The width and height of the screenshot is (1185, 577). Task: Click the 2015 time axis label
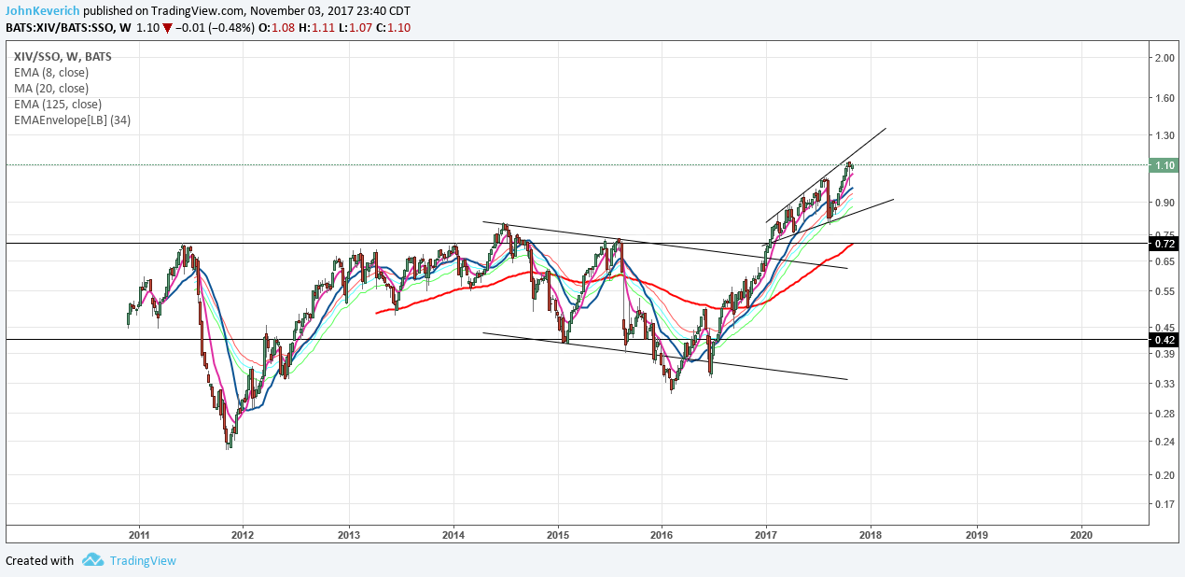[558, 535]
